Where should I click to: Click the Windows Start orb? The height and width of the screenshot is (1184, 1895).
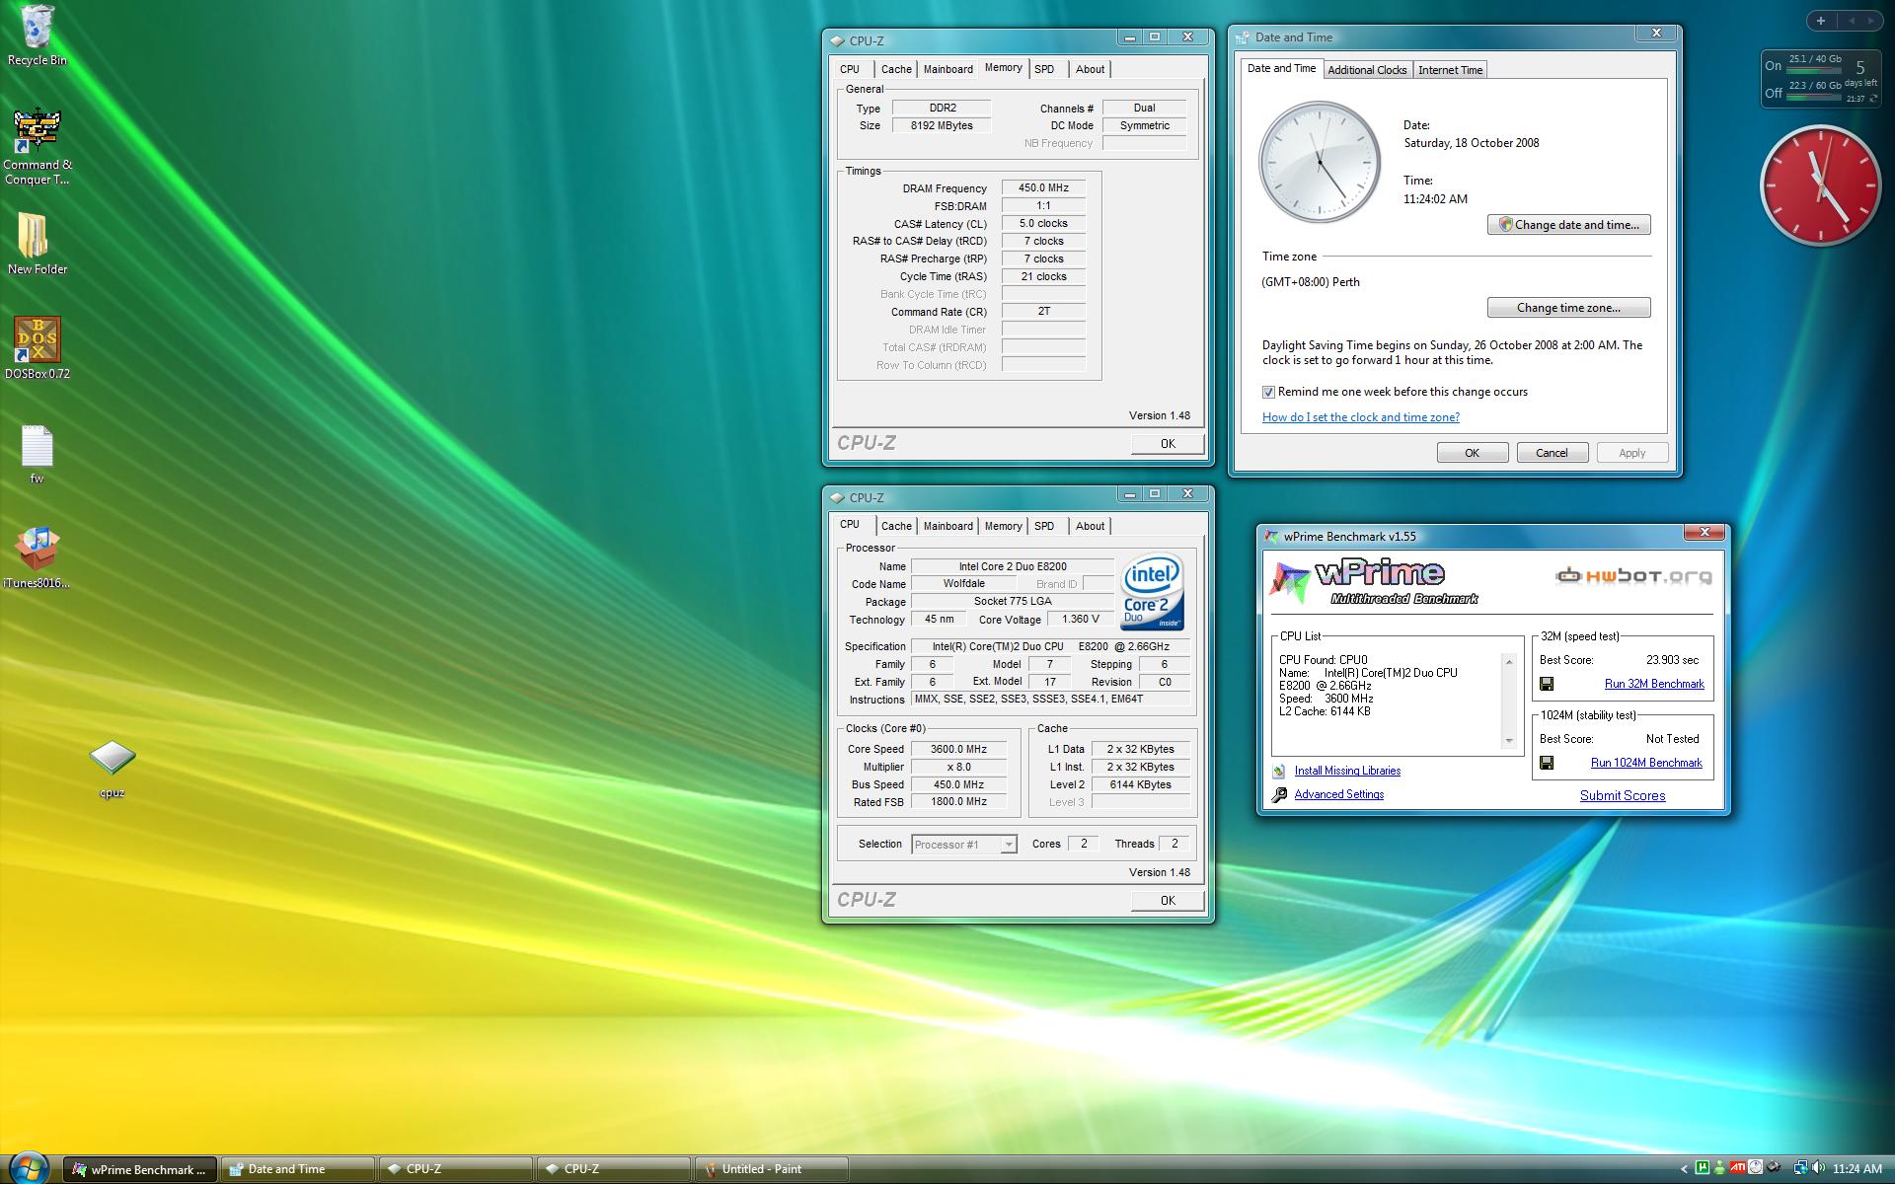point(28,1168)
